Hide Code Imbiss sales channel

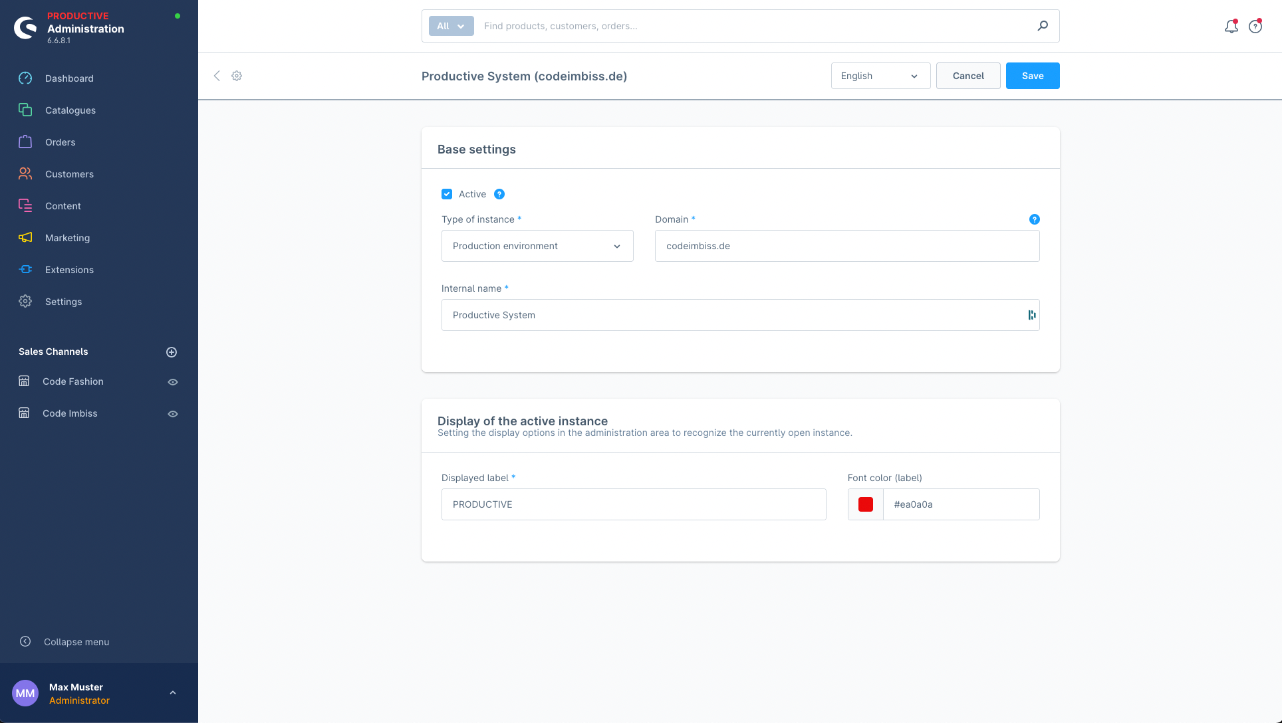pos(174,413)
